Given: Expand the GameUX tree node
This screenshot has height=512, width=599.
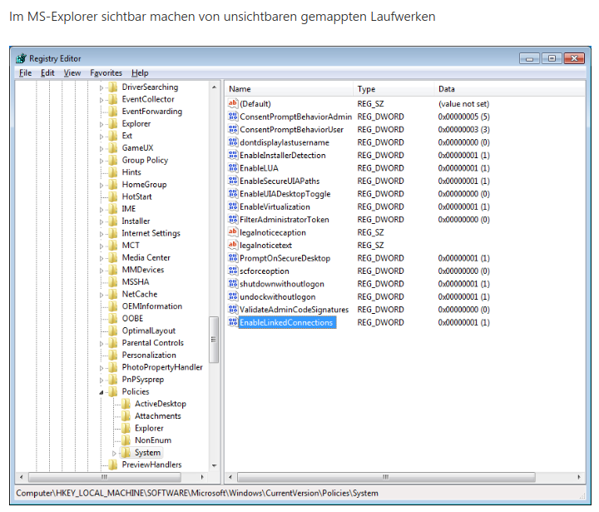Looking at the screenshot, I should pos(101,149).
